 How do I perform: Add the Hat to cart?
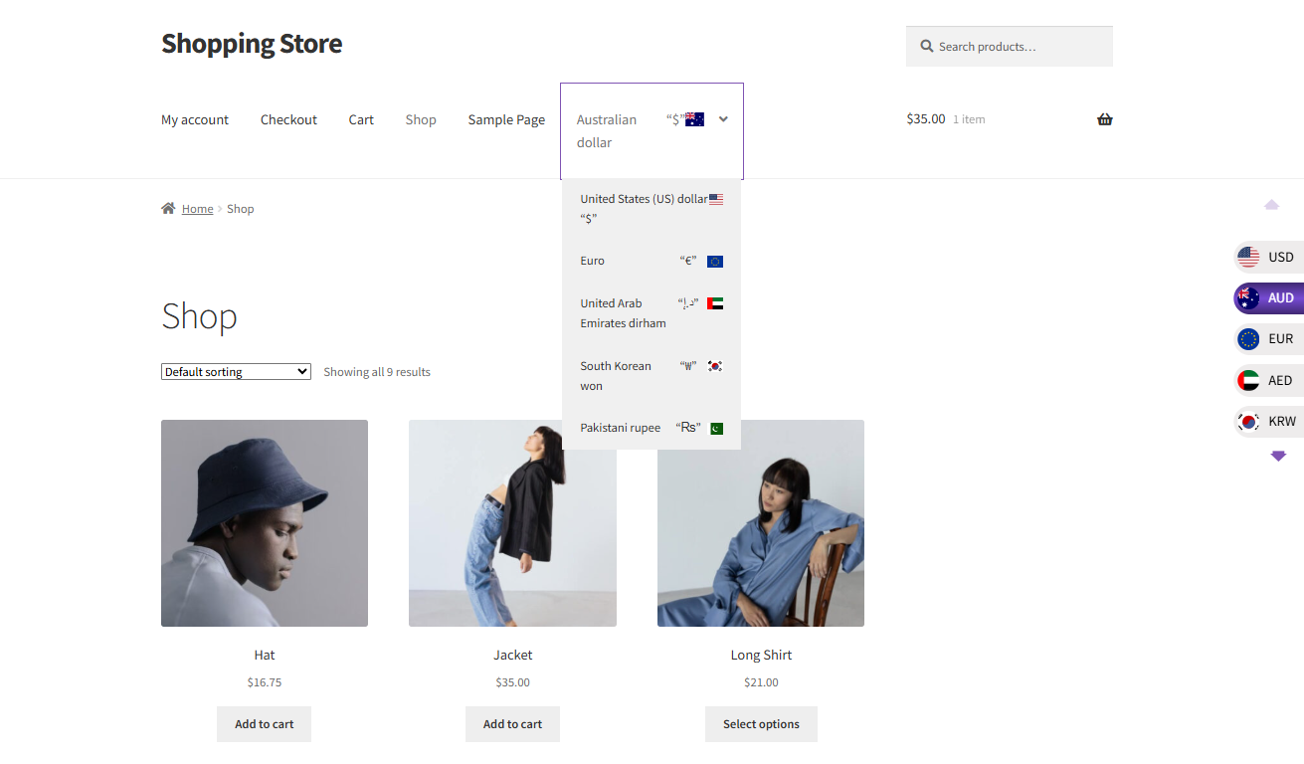point(264,724)
